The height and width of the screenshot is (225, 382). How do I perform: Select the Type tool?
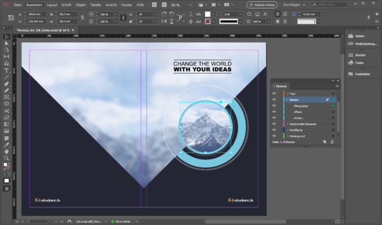pyautogui.click(x=7, y=71)
